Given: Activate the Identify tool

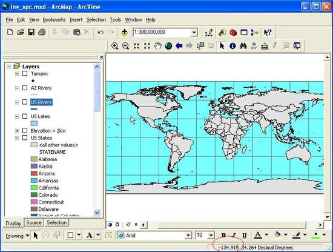Looking at the screenshot, I should [x=232, y=45].
